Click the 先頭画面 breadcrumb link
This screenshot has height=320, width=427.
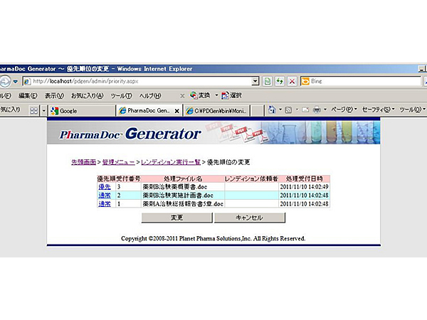83,162
